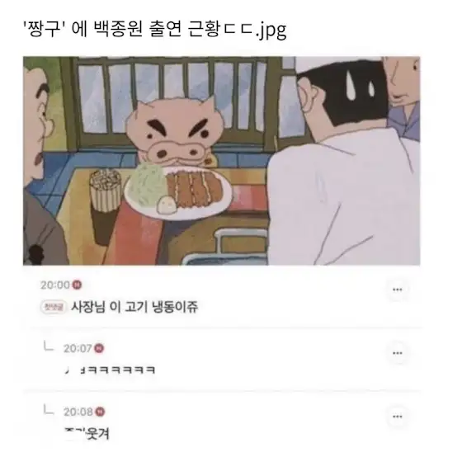Screen dimensions: 462x462
Task: Open the three-dot menu on the 20:08 reply
Action: point(397,417)
